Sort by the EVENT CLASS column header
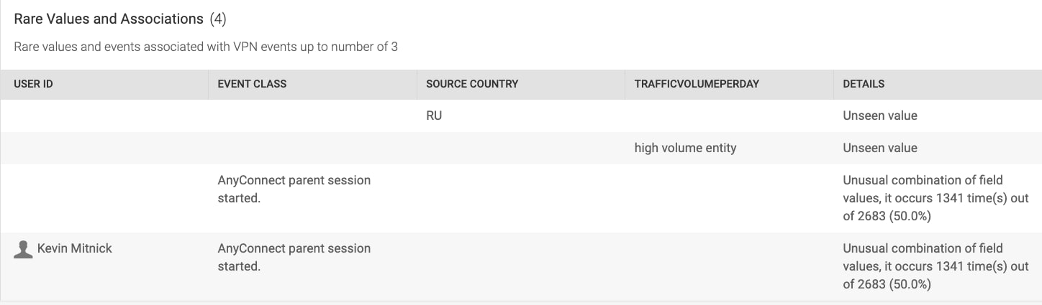This screenshot has height=305, width=1042. pos(252,84)
